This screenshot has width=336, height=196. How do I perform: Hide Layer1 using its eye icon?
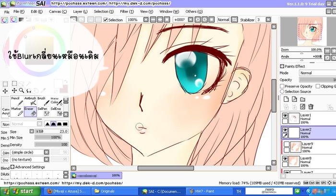coord(285,116)
